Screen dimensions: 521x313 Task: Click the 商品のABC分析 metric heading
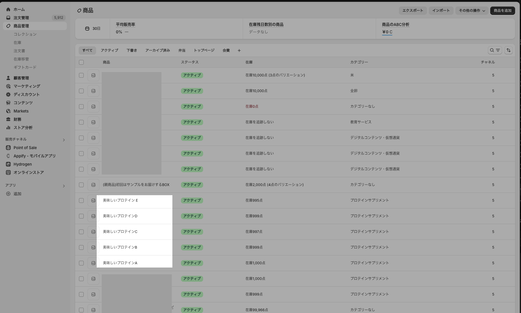396,25
